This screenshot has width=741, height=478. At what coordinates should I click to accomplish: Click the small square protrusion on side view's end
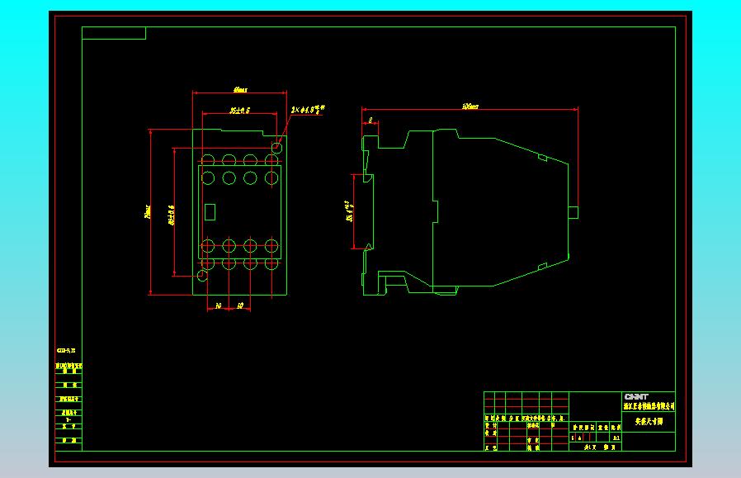(573, 212)
